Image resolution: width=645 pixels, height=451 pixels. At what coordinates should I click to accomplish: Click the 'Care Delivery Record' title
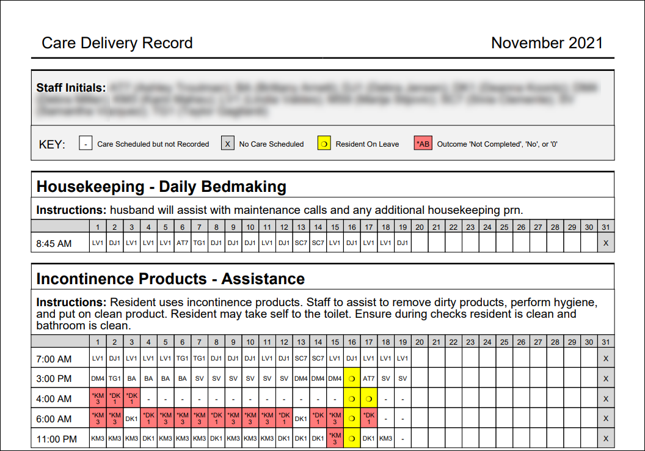pos(117,43)
